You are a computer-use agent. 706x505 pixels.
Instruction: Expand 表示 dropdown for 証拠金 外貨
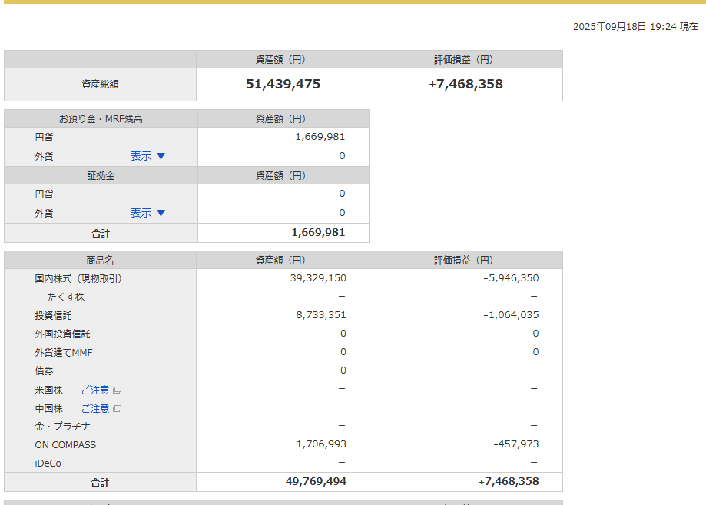click(147, 213)
